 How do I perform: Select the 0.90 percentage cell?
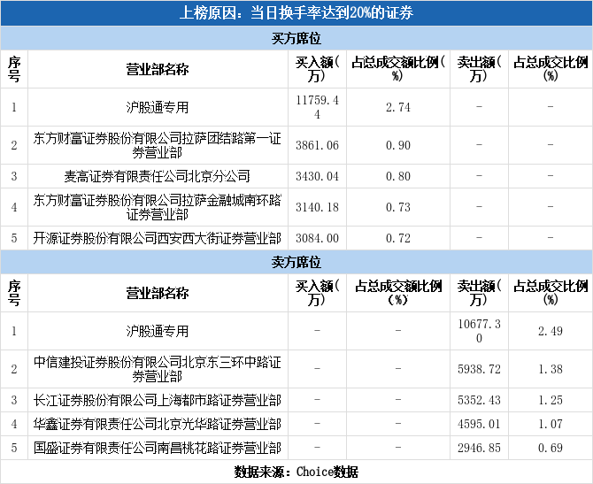click(x=398, y=145)
